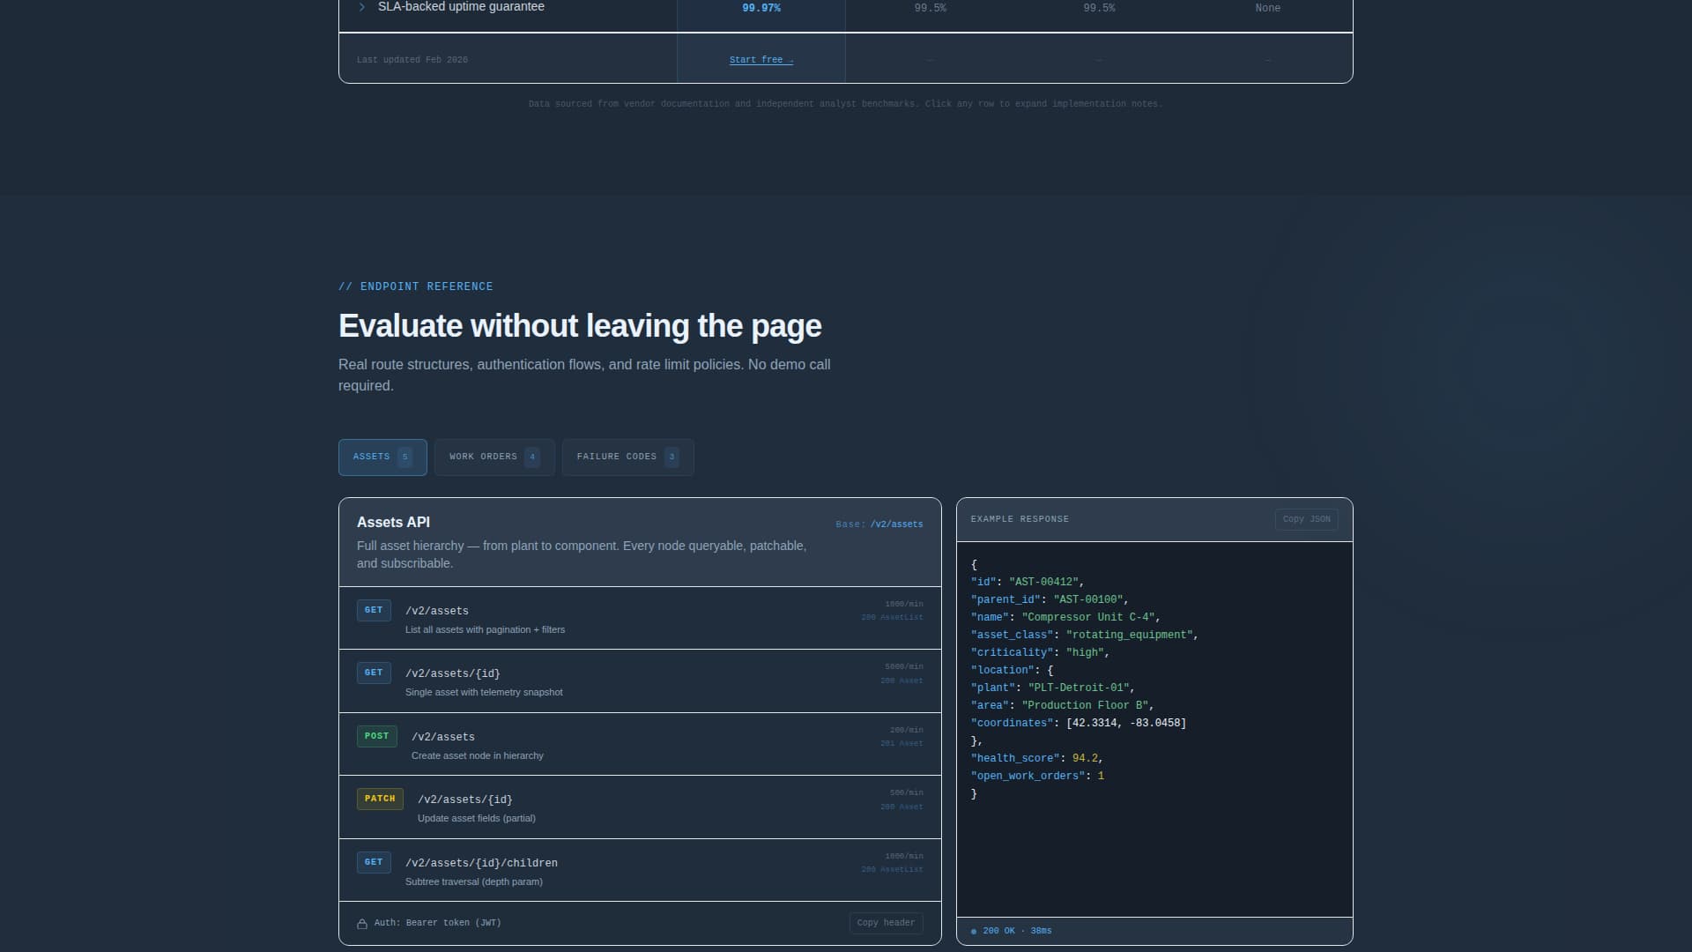The image size is (1692, 952).
Task: Click the 200 OK · 38ms status text
Action: pos(1017,931)
